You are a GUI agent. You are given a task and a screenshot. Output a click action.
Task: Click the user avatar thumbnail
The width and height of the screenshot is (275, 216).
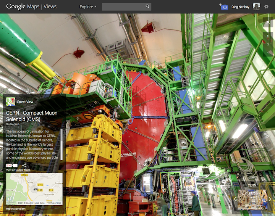pyautogui.click(x=256, y=6)
